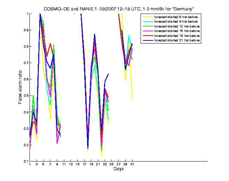
Task: Click y-axis tick label '0.3'
Action: (x=26, y=128)
